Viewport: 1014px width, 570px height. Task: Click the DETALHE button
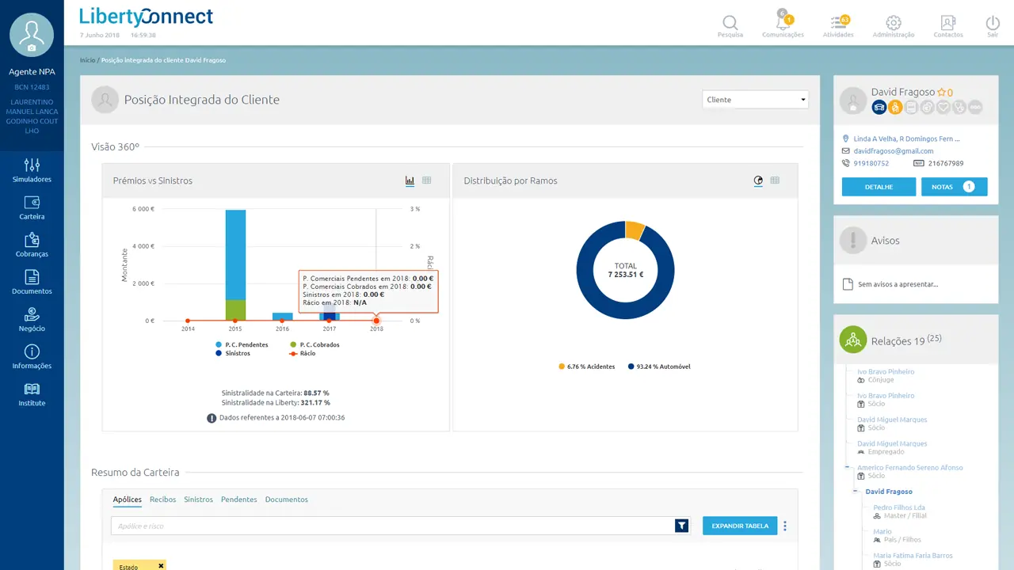[x=879, y=187]
